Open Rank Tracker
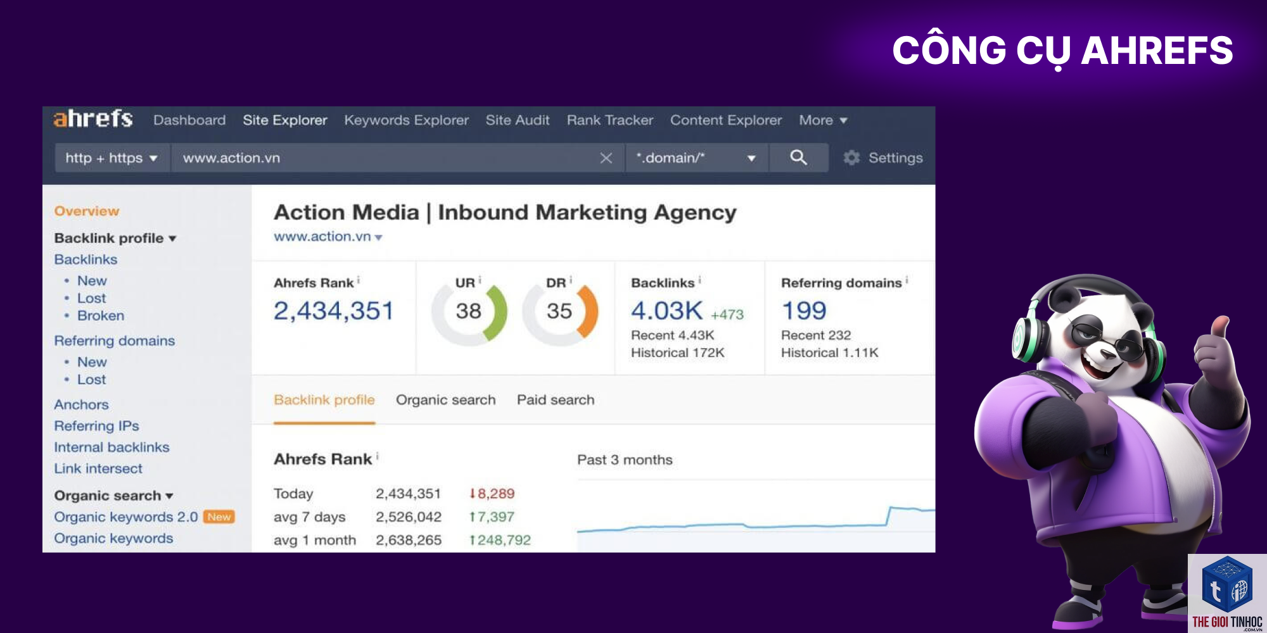 click(610, 120)
